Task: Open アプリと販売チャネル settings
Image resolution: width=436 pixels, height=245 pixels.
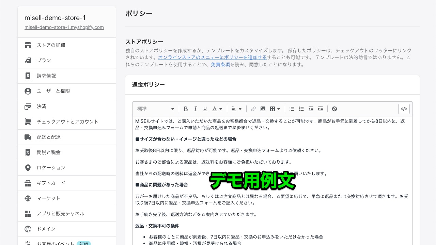Action: tap(67, 214)
